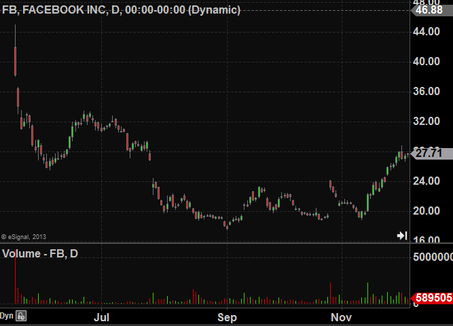Click the Sep label on the time axis

click(227, 317)
